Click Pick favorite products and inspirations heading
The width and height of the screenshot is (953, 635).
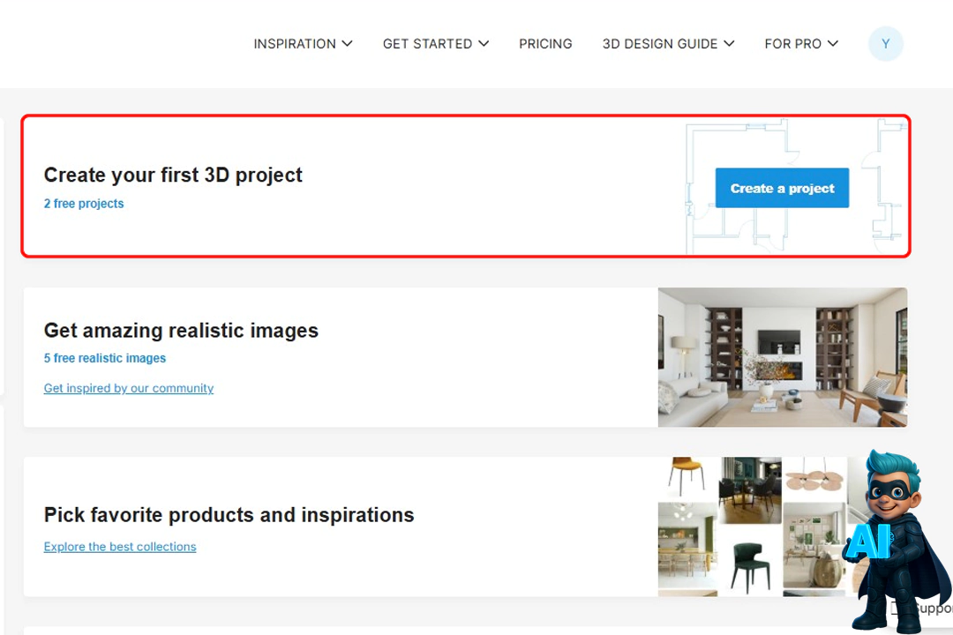[x=229, y=515]
